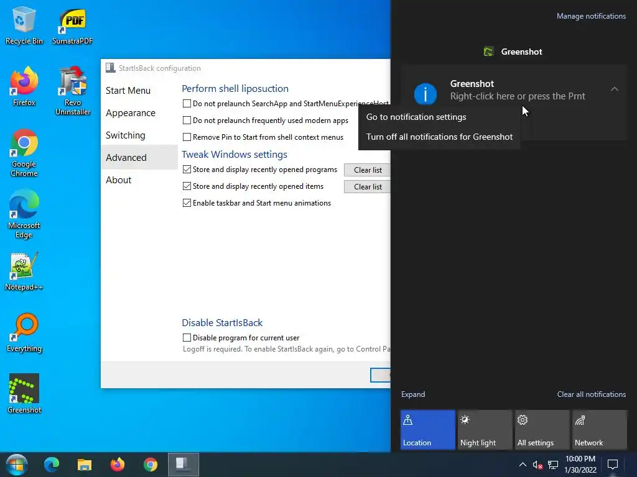
Task: Open Edge from the taskbar
Action: pos(52,465)
